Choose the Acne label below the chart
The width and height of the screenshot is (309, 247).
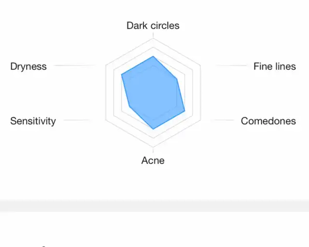point(153,160)
